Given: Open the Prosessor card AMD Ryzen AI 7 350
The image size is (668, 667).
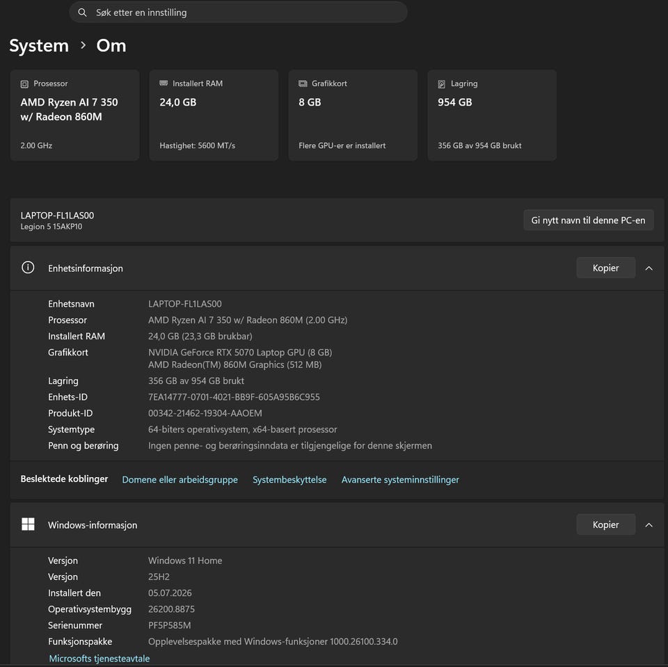Looking at the screenshot, I should (74, 115).
